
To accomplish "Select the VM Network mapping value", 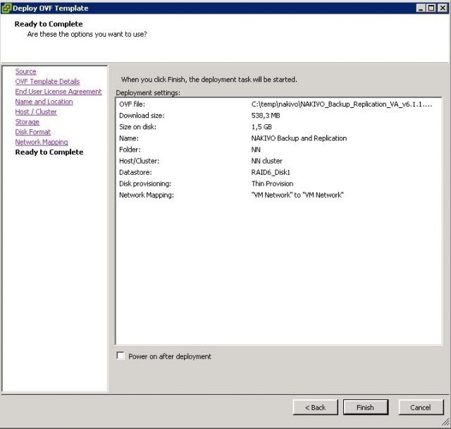I will [x=297, y=195].
